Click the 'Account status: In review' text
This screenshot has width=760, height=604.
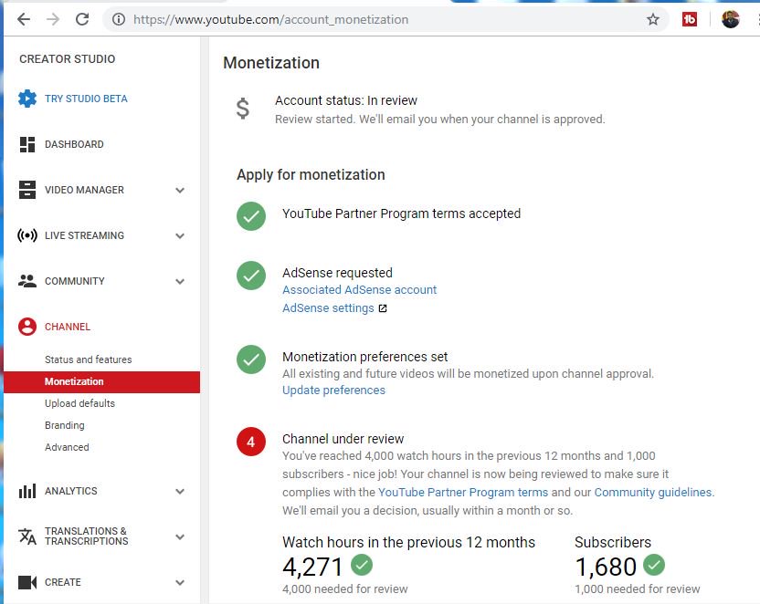point(346,100)
